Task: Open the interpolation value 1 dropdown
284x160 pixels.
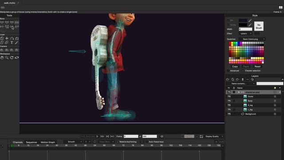Action: (x=87, y=142)
